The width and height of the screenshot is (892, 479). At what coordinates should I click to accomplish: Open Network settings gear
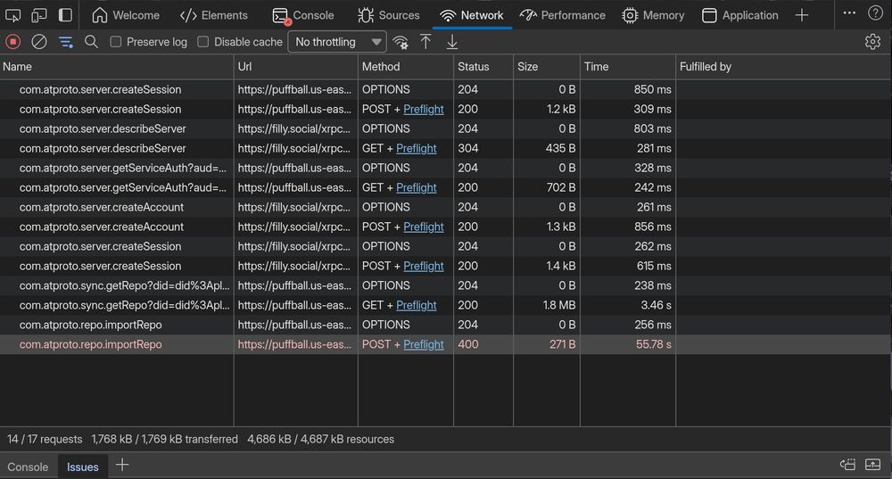(x=872, y=42)
